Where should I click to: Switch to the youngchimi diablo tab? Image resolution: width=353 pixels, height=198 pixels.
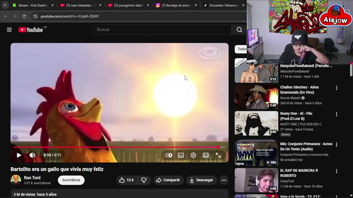(129, 5)
